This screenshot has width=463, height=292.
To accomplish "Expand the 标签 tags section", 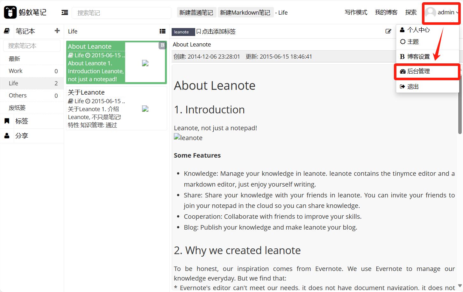I will tap(22, 121).
